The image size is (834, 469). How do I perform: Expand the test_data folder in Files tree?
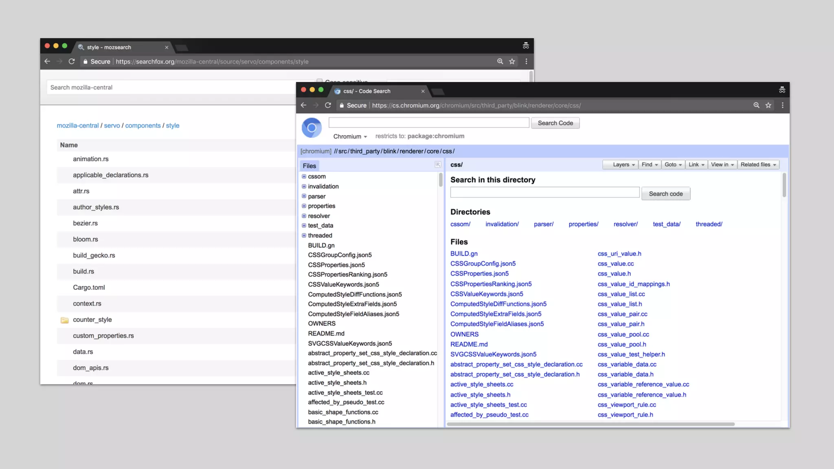pos(304,225)
